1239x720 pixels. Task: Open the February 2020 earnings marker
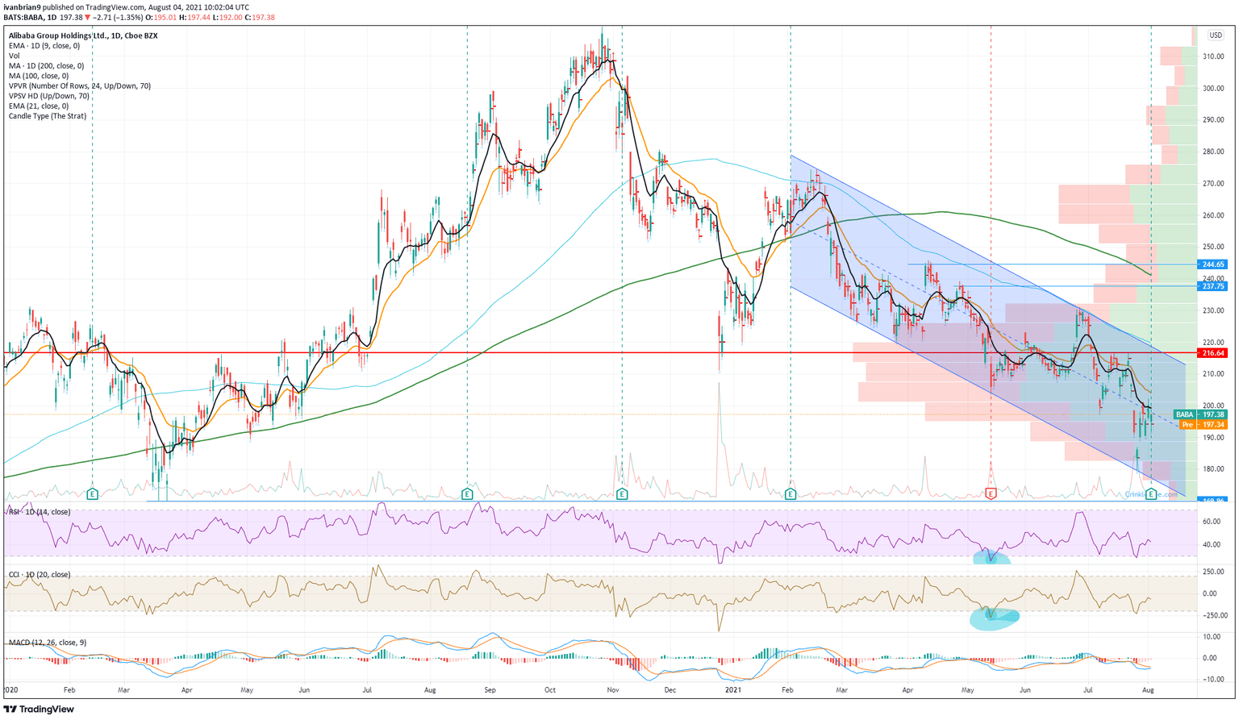click(92, 493)
